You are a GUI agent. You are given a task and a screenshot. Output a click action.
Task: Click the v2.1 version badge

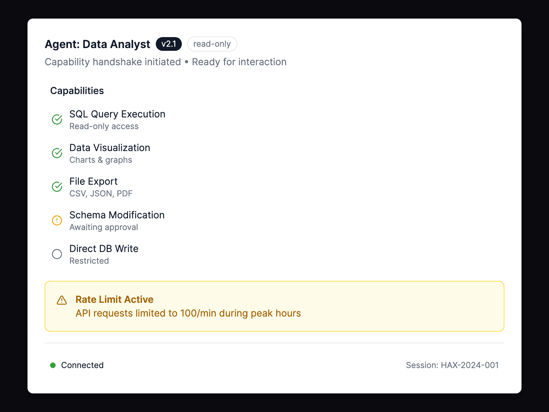pyautogui.click(x=168, y=44)
